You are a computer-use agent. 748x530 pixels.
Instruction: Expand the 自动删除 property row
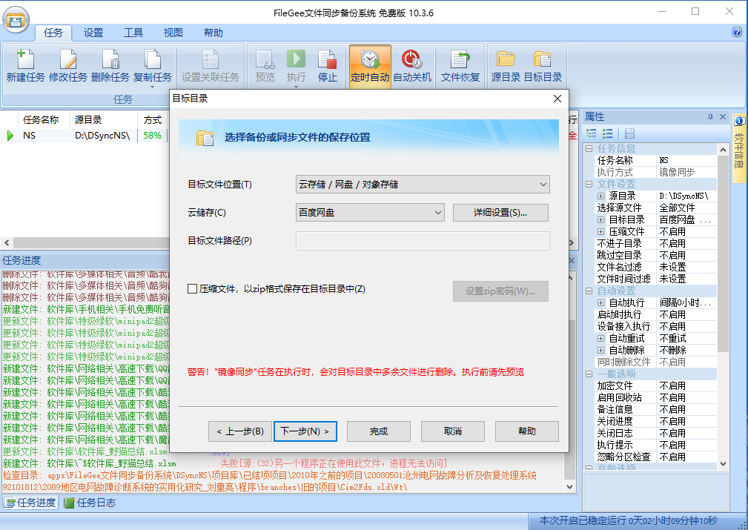pyautogui.click(x=601, y=350)
